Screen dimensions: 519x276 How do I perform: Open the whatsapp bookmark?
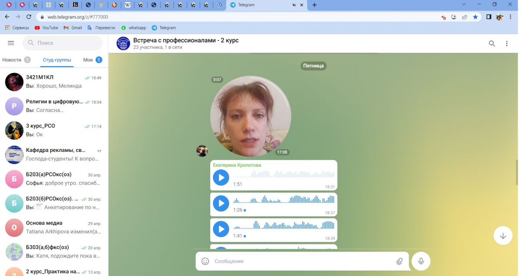[134, 28]
